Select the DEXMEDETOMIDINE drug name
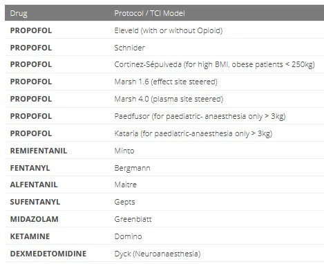The width and height of the screenshot is (324, 264). [48, 254]
